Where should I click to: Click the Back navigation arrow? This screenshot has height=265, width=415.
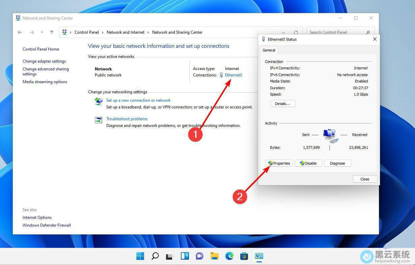pyautogui.click(x=20, y=32)
